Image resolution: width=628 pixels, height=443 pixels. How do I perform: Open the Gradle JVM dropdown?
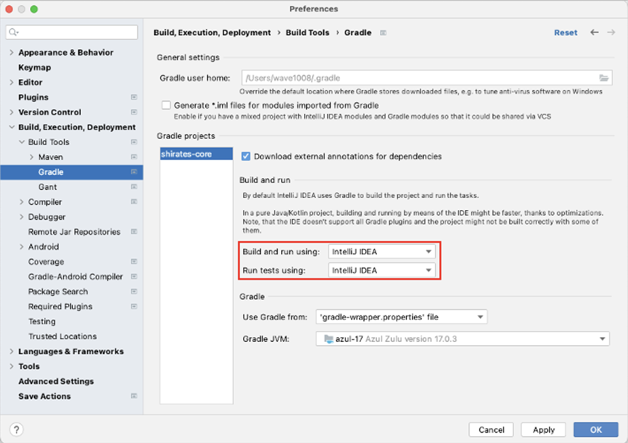pos(463,339)
